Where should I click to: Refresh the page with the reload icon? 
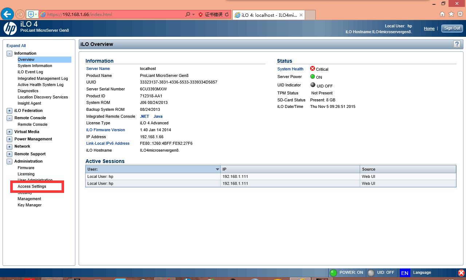(227, 15)
